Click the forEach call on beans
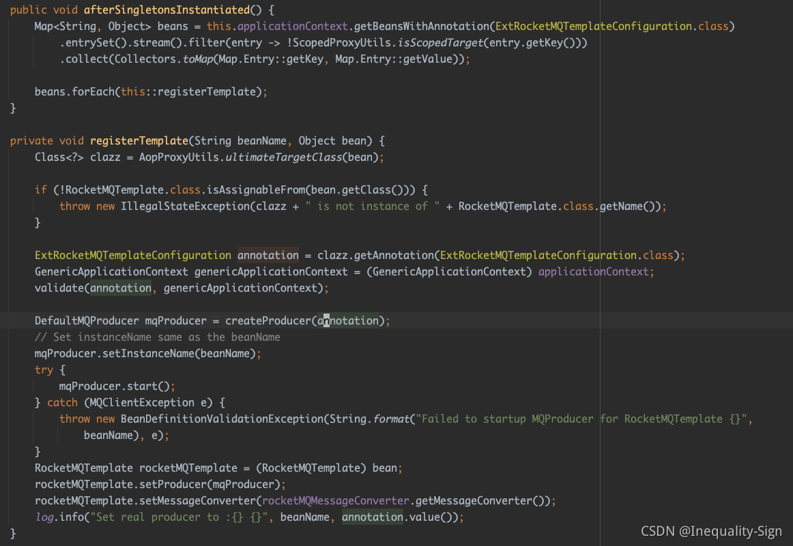This screenshot has width=793, height=546. click(93, 92)
